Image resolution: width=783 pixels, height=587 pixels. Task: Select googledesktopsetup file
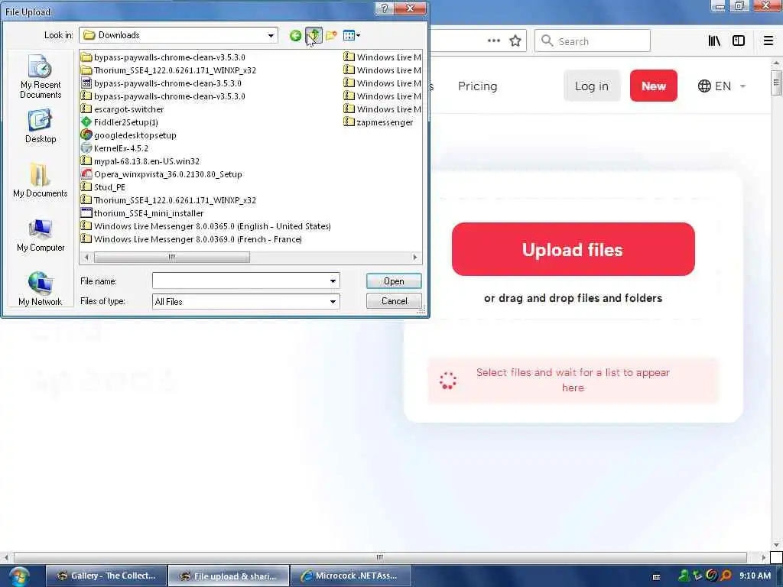pos(128,135)
